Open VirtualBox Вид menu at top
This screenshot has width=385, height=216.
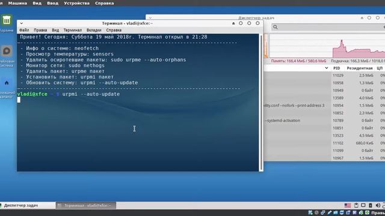click(x=37, y=3)
